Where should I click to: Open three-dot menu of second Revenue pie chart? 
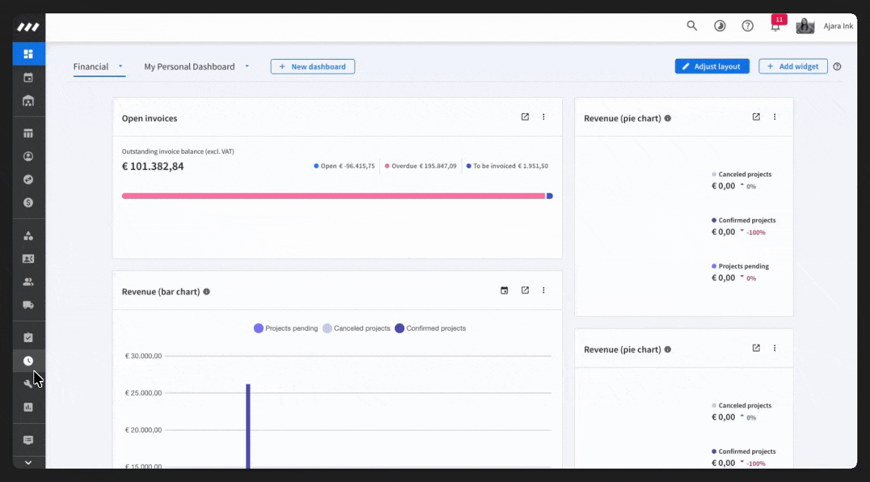point(775,348)
